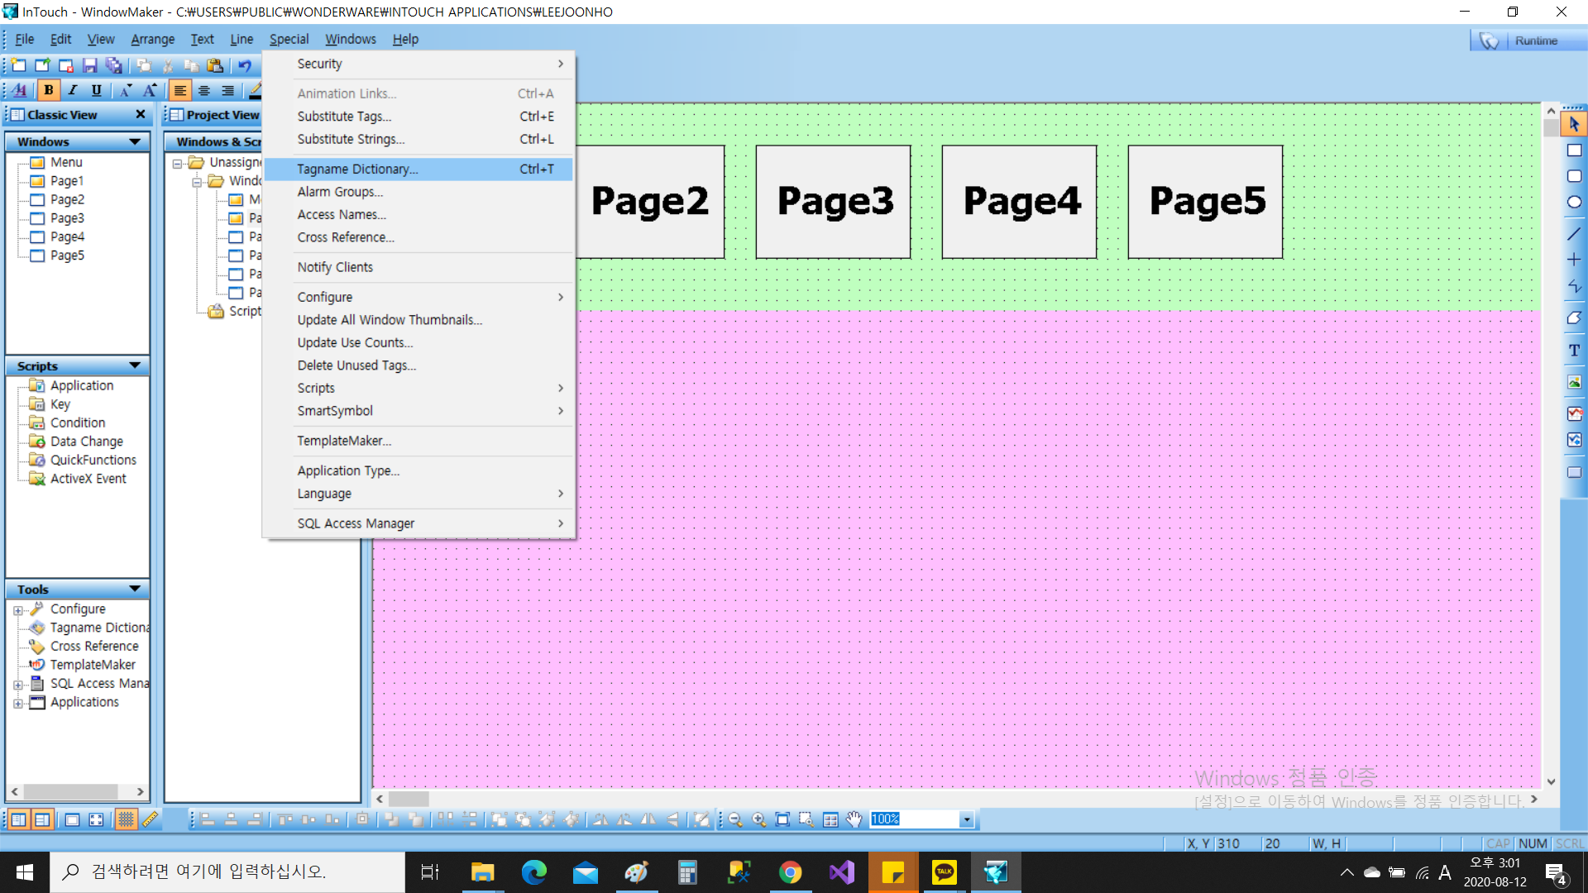The image size is (1588, 893).
Task: Click the Close Window toolbar icon
Action: tap(66, 65)
